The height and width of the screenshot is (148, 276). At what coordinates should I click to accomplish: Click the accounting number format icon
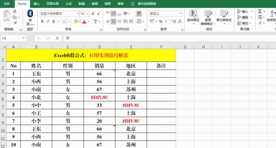pyautogui.click(x=152, y=21)
